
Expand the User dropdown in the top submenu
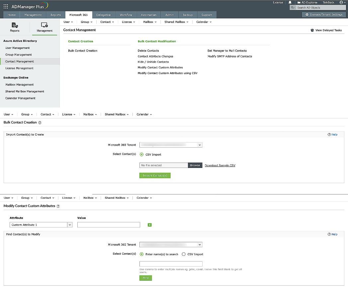click(x=68, y=22)
